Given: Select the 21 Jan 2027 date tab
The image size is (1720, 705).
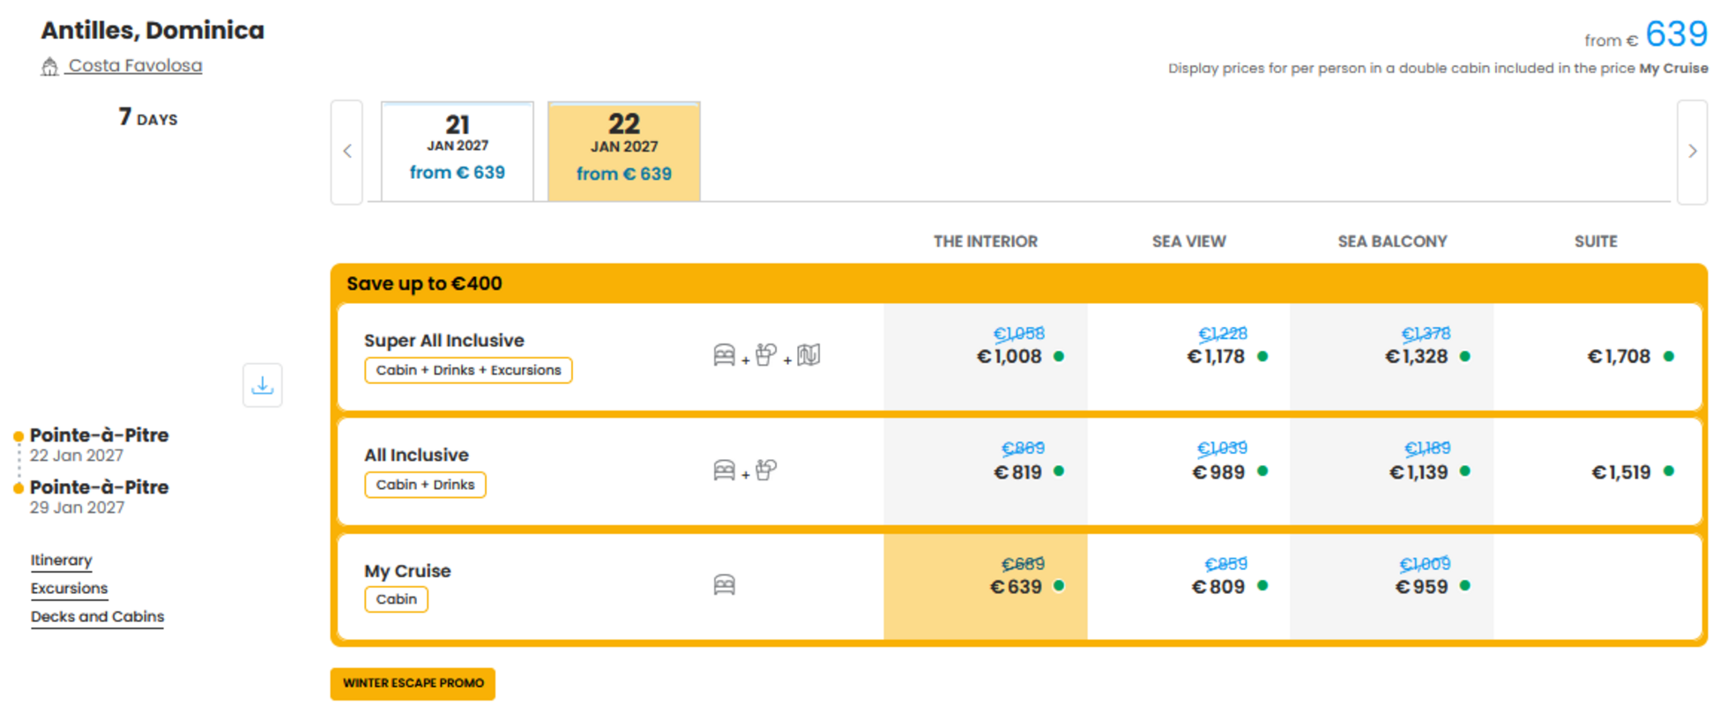Looking at the screenshot, I should coord(458,151).
